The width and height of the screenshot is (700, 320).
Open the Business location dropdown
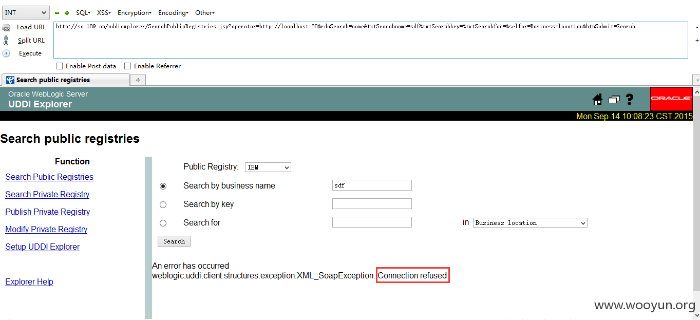point(530,223)
